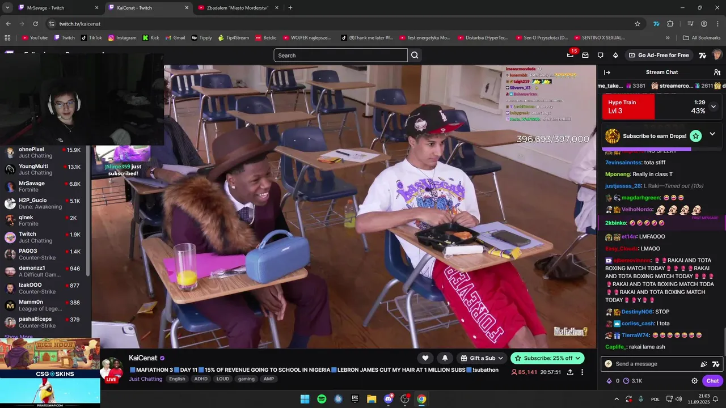Expand the Hype Train details
Screen dimensions: 726x408
tap(714, 107)
